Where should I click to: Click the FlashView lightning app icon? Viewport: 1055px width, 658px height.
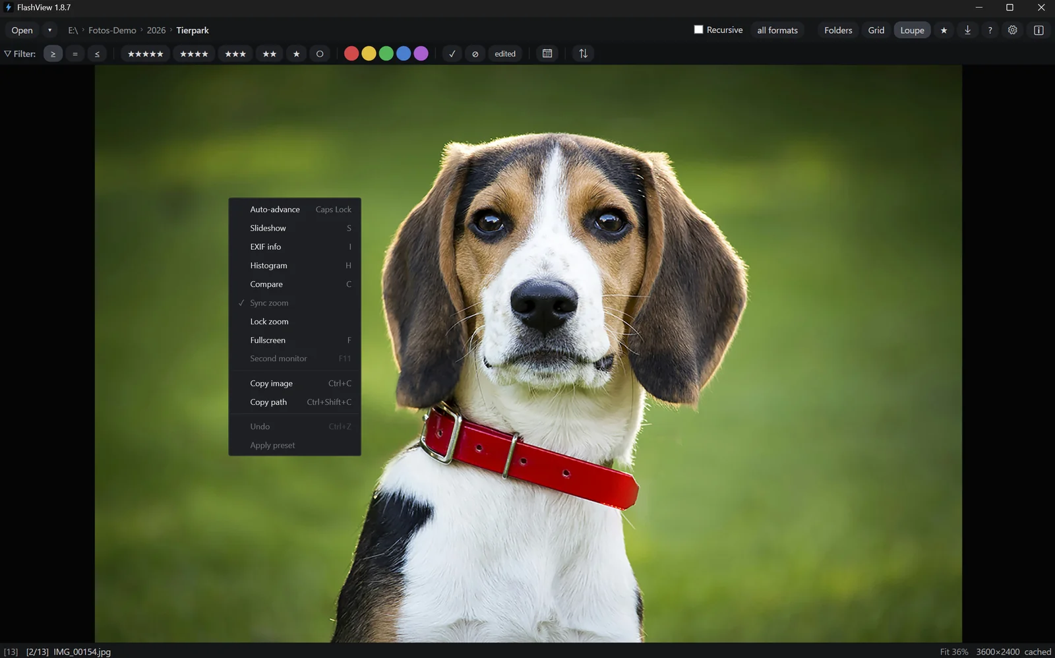point(9,8)
